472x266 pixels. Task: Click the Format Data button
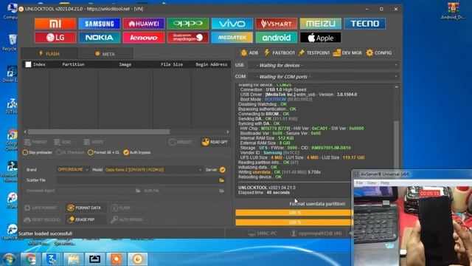(85, 208)
